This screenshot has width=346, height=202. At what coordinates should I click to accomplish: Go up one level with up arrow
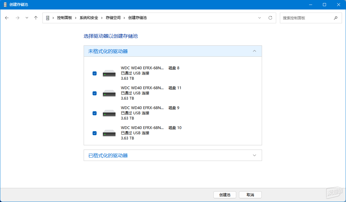point(36,18)
